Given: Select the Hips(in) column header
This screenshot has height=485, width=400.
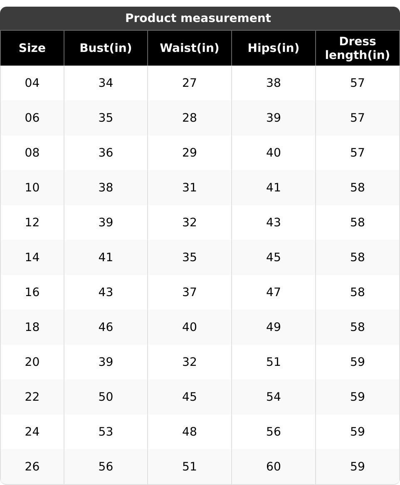Looking at the screenshot, I should pyautogui.click(x=273, y=48).
